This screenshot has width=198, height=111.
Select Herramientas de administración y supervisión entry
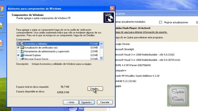coord(47,51)
